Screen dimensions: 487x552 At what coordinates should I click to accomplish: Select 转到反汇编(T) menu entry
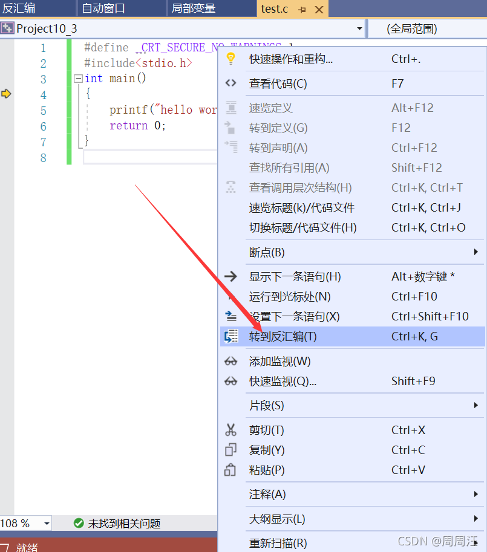(352, 336)
